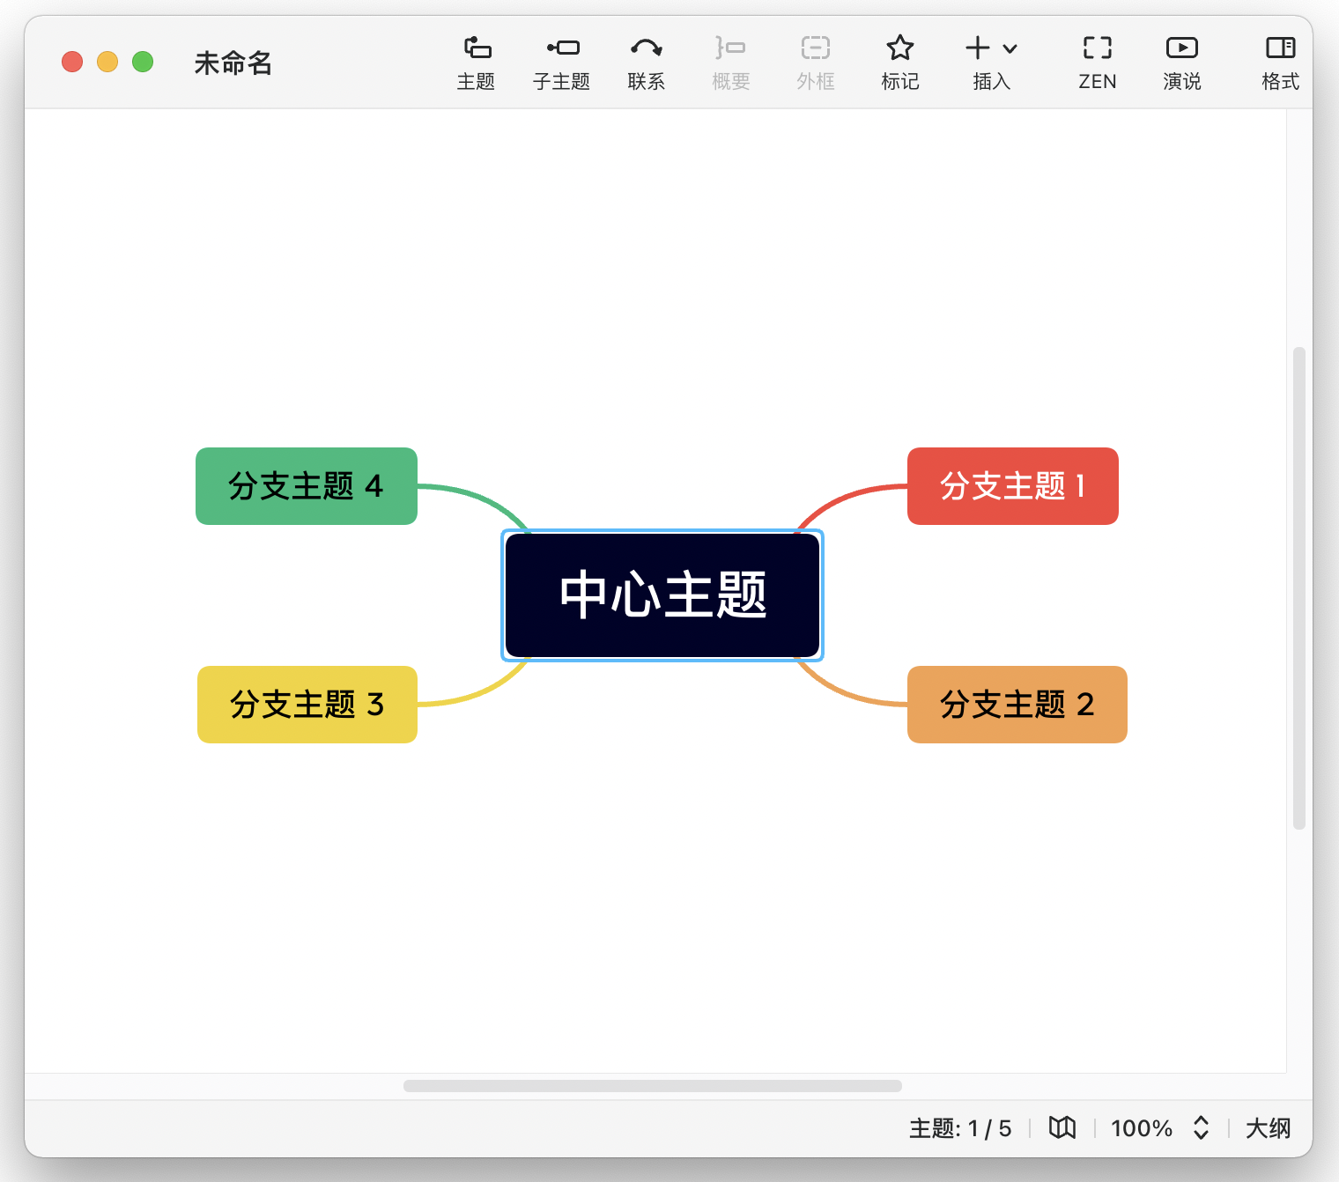Open the 100% zoom level stepper
The height and width of the screenshot is (1182, 1339).
pyautogui.click(x=1201, y=1128)
